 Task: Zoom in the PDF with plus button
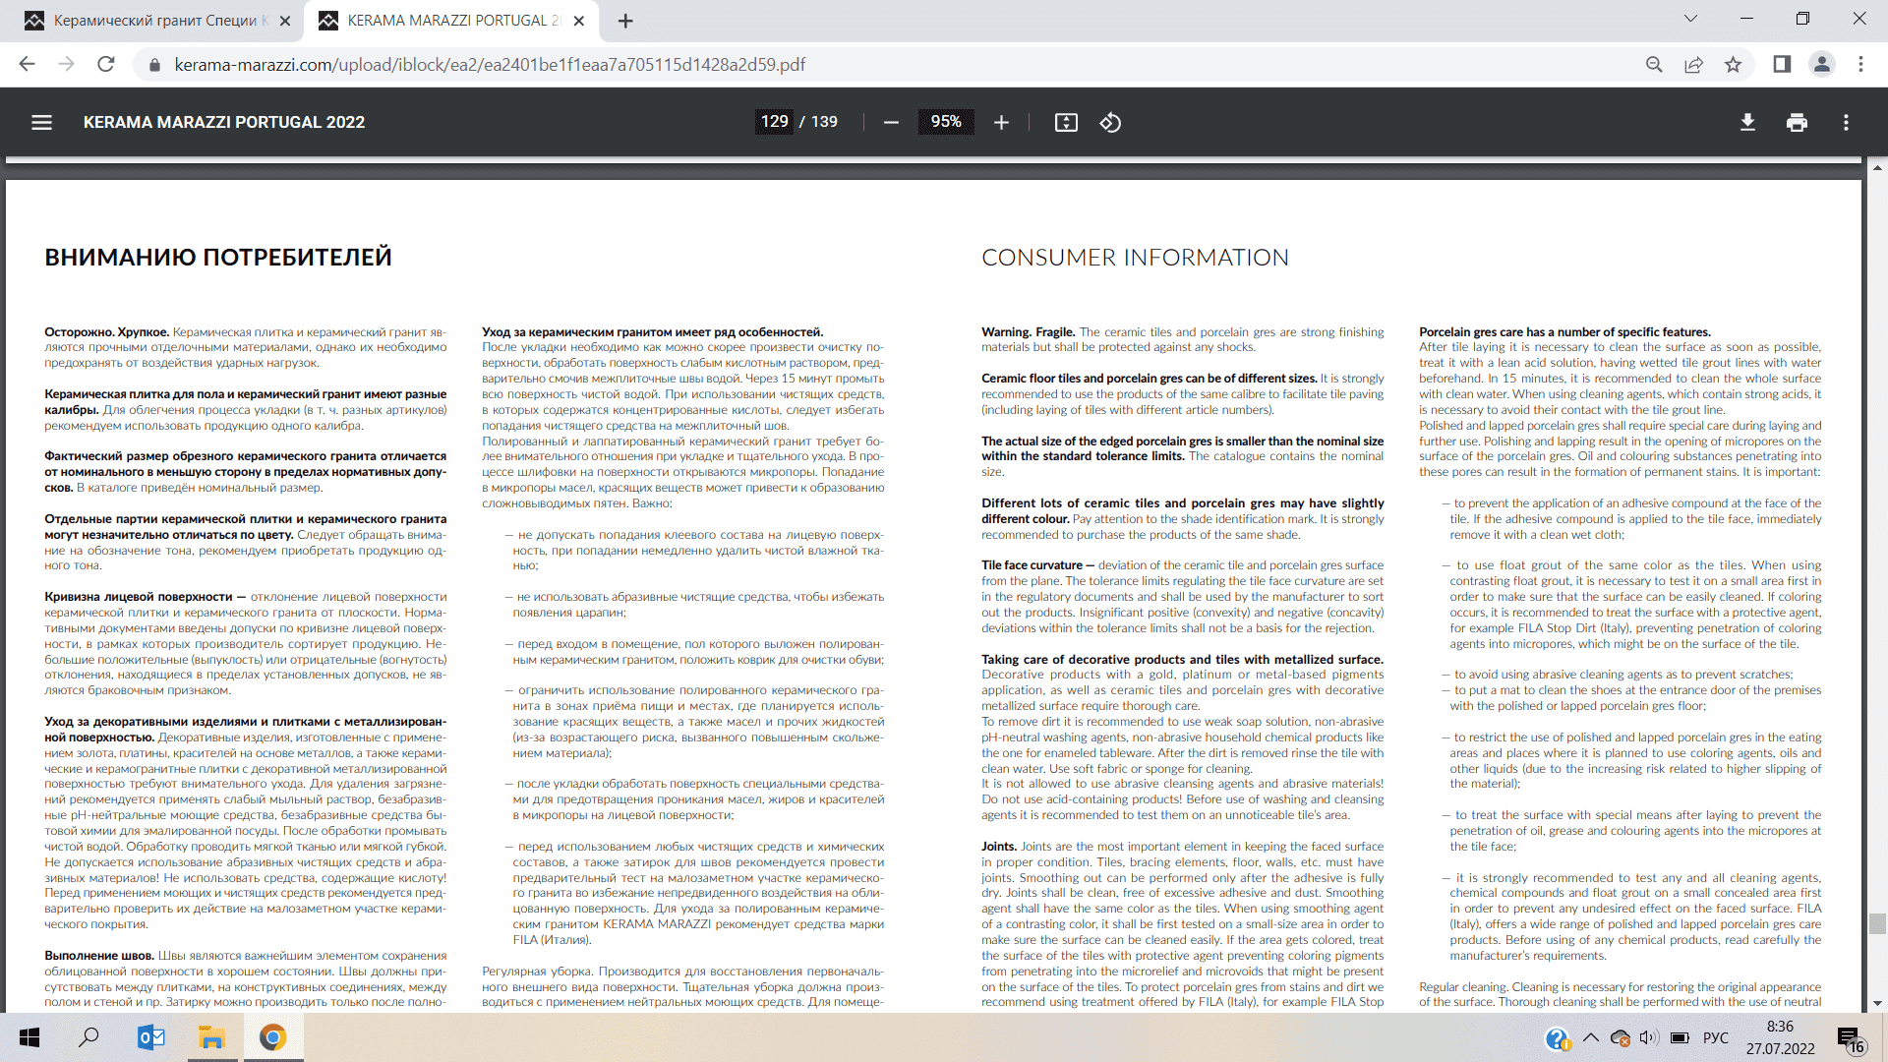click(1001, 122)
